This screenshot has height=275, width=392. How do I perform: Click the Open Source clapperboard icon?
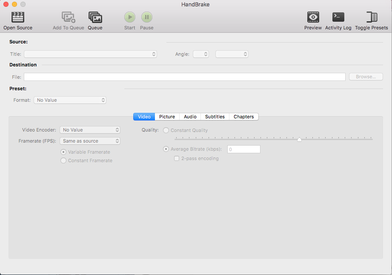pos(17,17)
